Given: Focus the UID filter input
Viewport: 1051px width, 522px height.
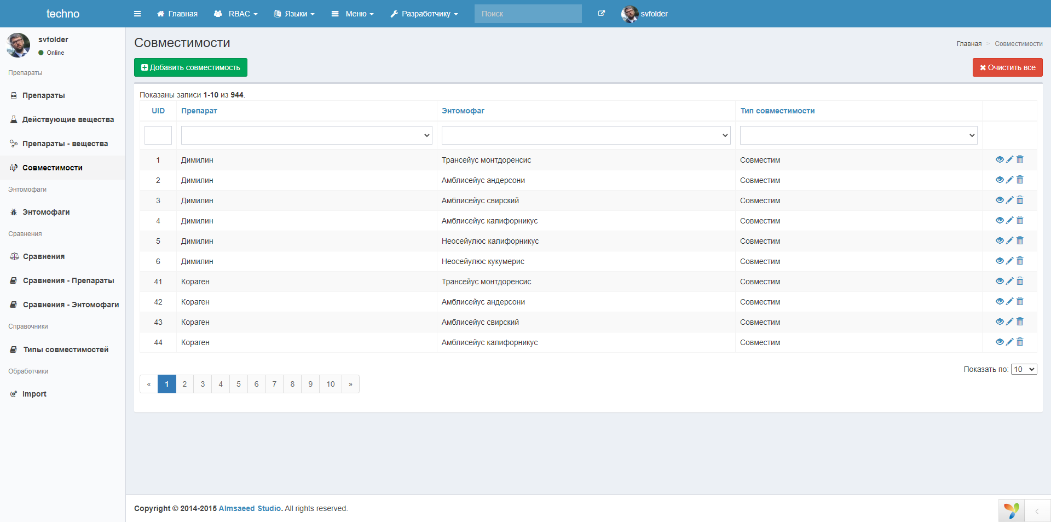Looking at the screenshot, I should [x=158, y=135].
